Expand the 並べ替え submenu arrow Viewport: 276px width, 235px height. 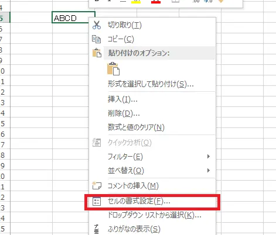click(209, 171)
